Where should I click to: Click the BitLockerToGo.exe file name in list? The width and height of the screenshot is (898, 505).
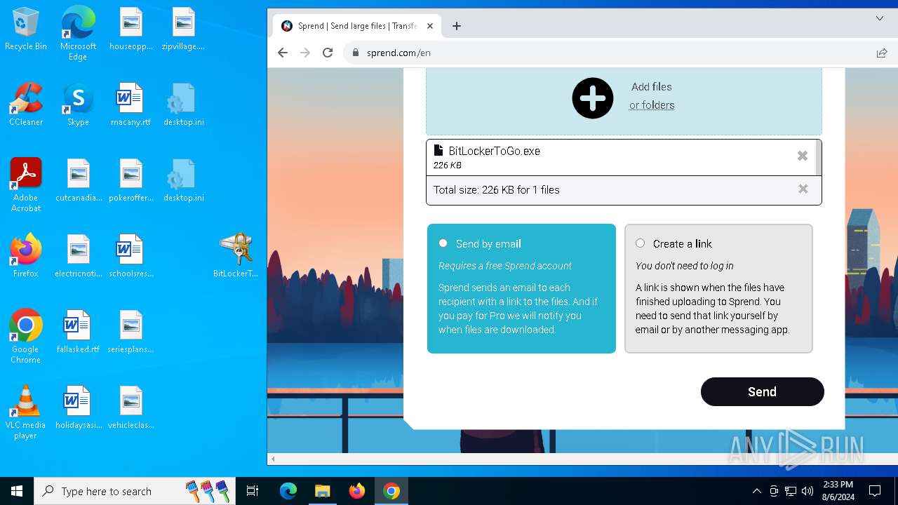[494, 151]
